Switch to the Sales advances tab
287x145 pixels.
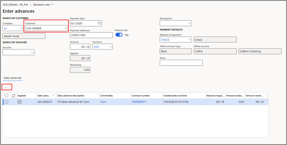point(12,78)
